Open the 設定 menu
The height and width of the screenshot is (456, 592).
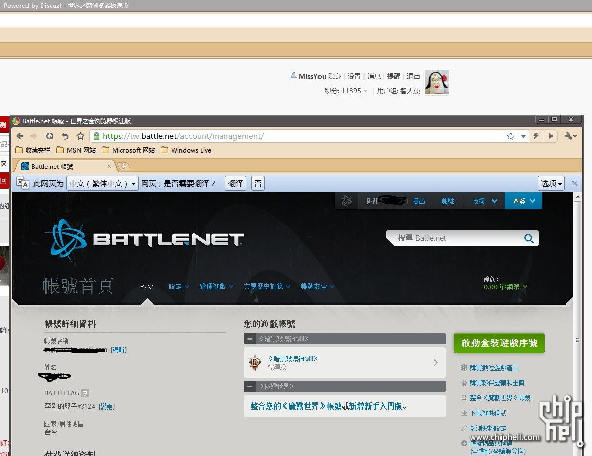pyautogui.click(x=179, y=287)
